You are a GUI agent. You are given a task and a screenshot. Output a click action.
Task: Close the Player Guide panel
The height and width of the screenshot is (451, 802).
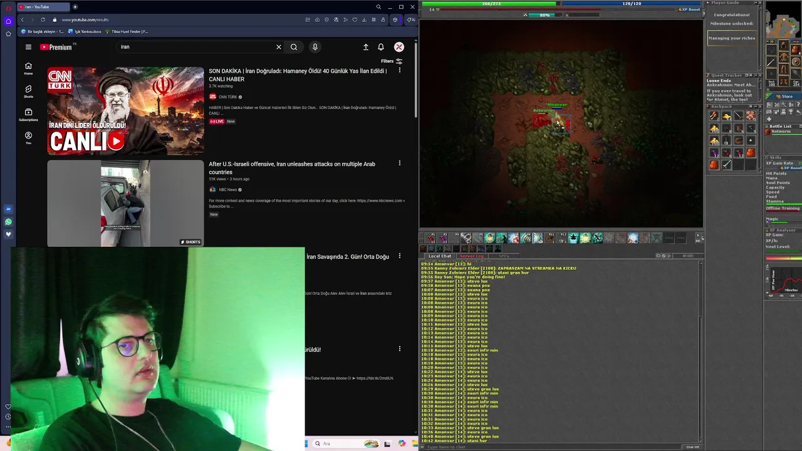(760, 3)
